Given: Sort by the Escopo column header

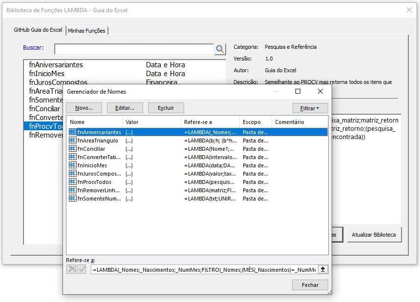Looking at the screenshot, I should (255, 122).
